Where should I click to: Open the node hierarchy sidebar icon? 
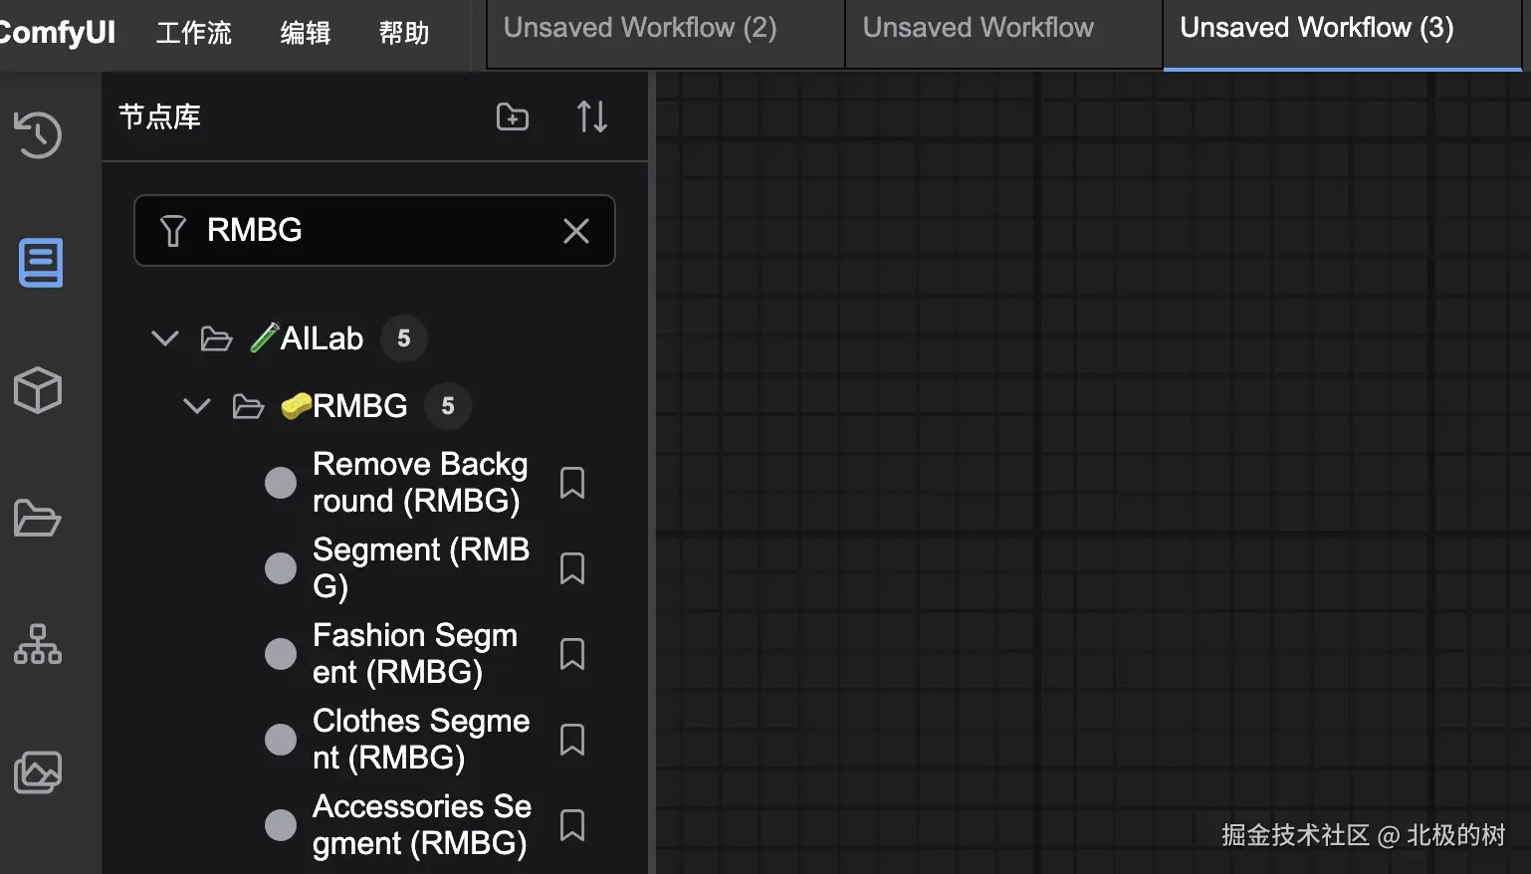[38, 644]
